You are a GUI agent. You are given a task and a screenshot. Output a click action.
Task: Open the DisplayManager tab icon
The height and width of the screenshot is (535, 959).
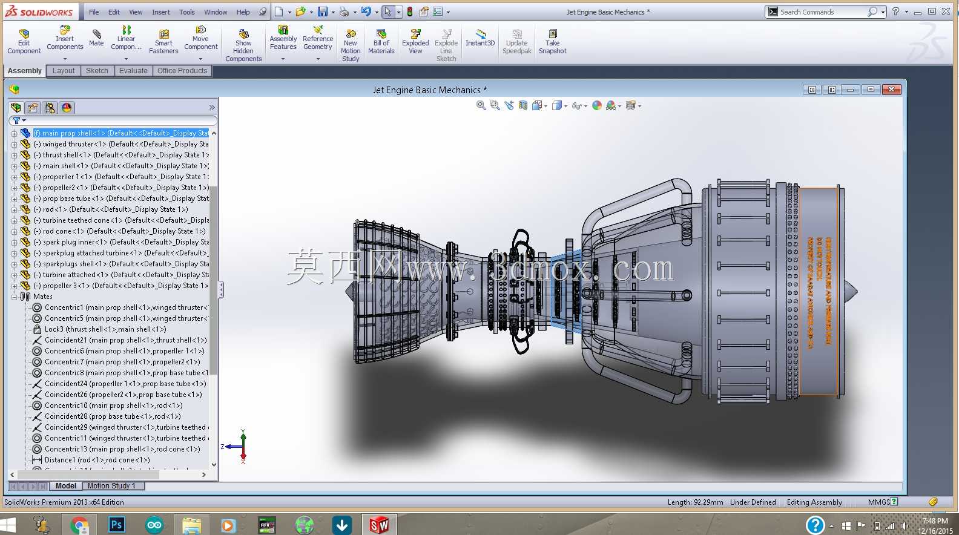67,108
